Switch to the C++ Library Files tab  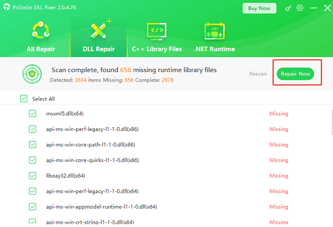click(157, 49)
